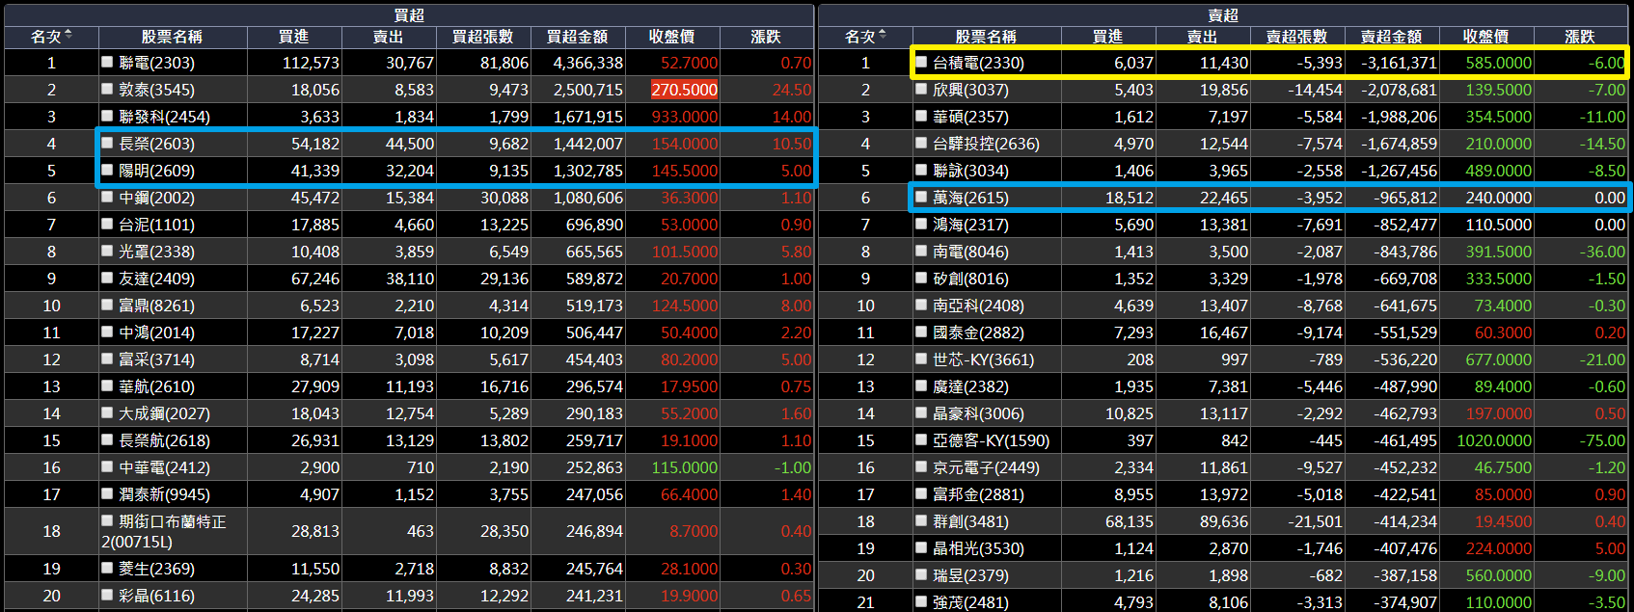Check the box next to 陽明(2609)
The height and width of the screenshot is (612, 1634).
(x=107, y=170)
